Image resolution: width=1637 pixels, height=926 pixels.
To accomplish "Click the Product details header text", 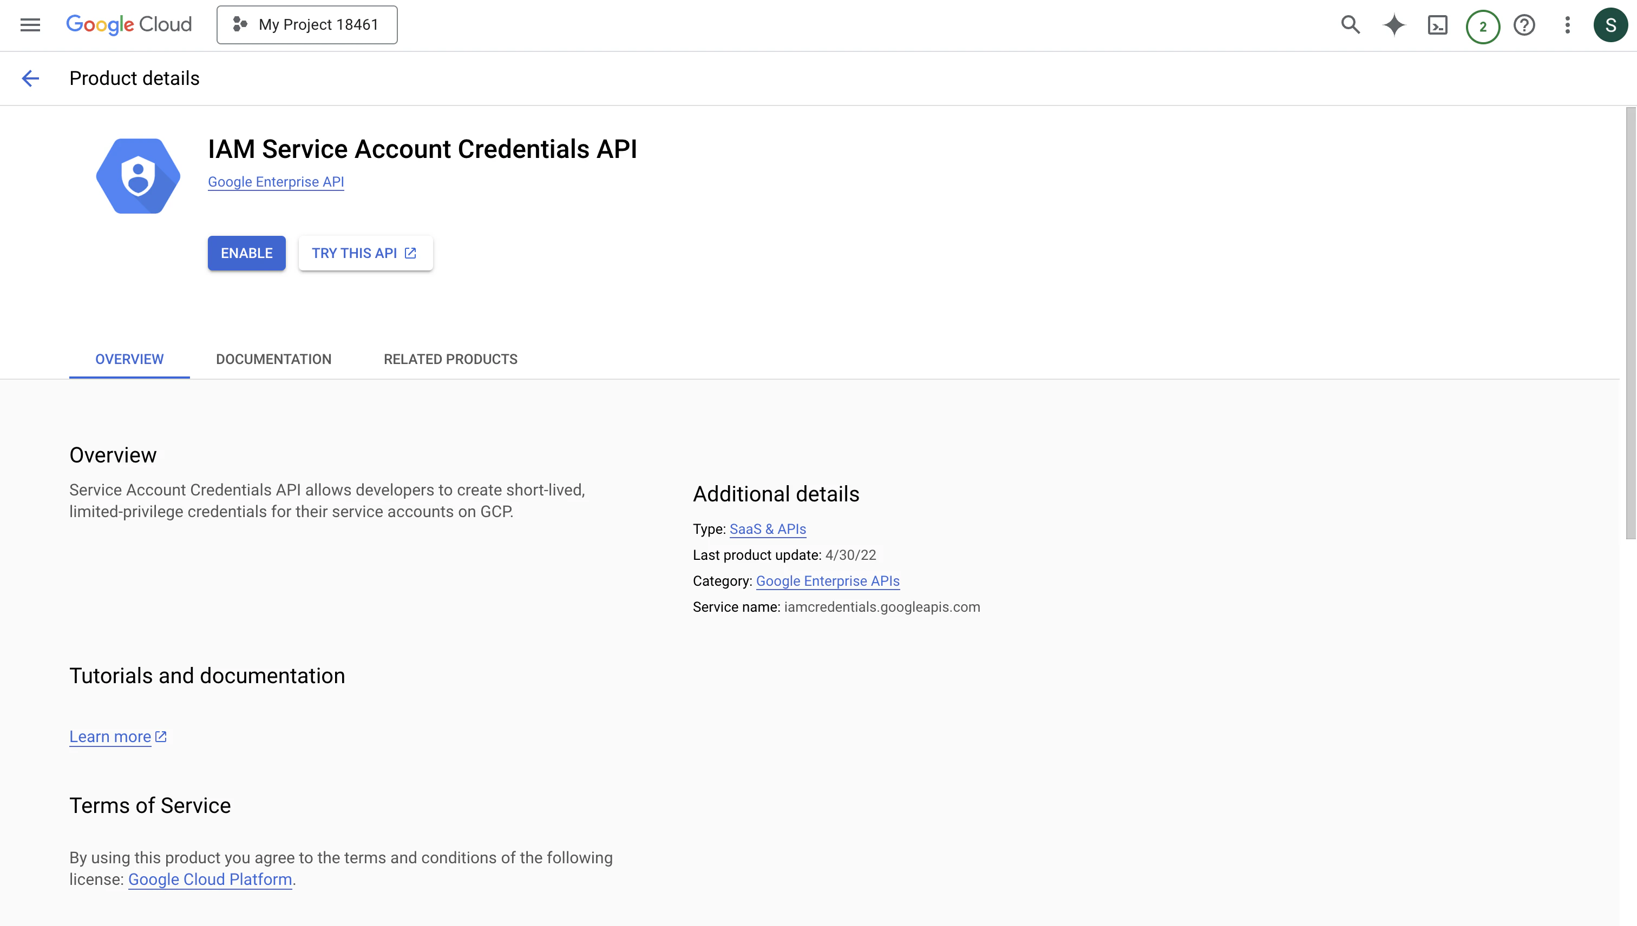I will tap(134, 78).
